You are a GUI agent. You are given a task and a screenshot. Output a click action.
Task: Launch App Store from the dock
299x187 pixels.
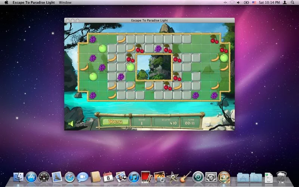pos(31,177)
